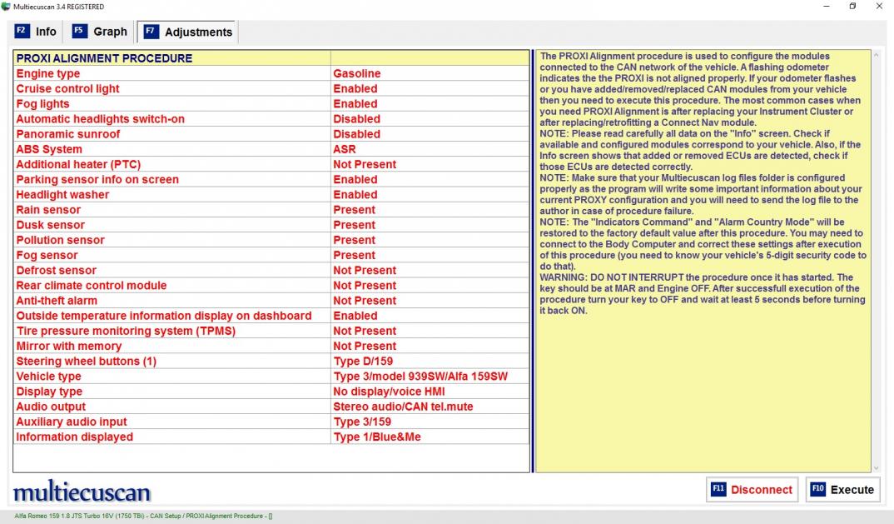
Task: Click the Multiecuscan app icon in title bar
Action: [x=7, y=7]
